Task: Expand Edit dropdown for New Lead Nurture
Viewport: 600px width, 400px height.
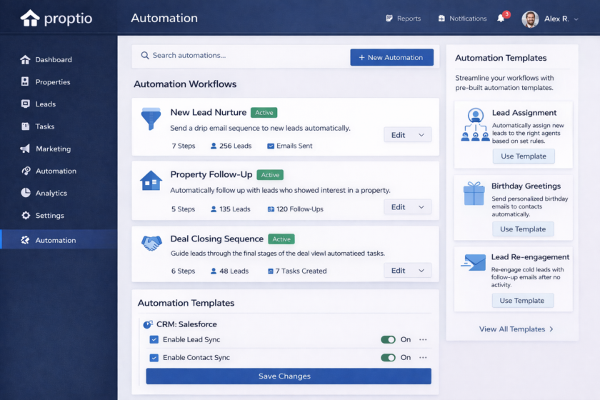Action: click(421, 135)
